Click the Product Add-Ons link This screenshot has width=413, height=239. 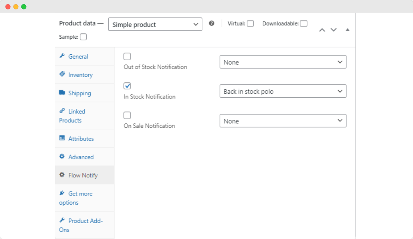coord(81,225)
